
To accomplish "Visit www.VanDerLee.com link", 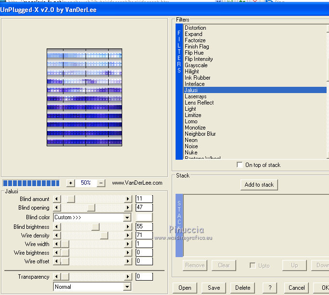I will tap(137, 183).
